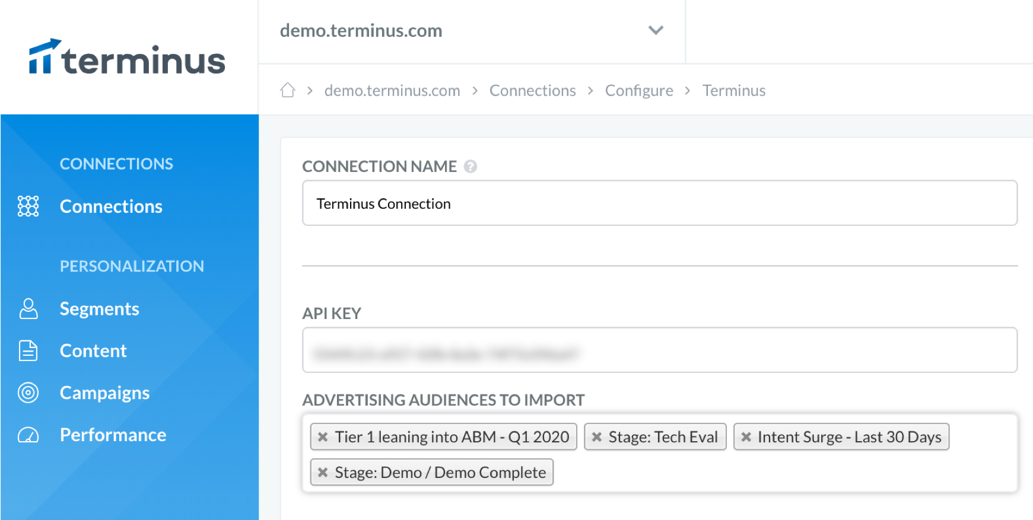Open Connections in the sidebar
This screenshot has width=1033, height=520.
[111, 206]
